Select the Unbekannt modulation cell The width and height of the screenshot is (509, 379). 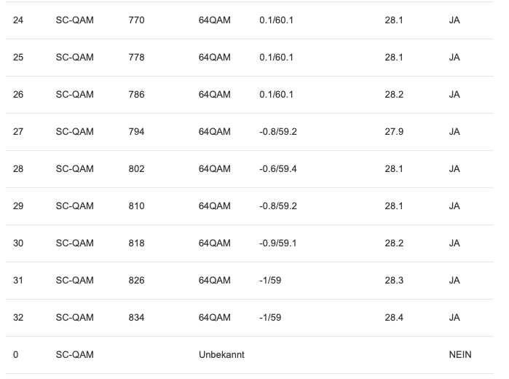221,355
